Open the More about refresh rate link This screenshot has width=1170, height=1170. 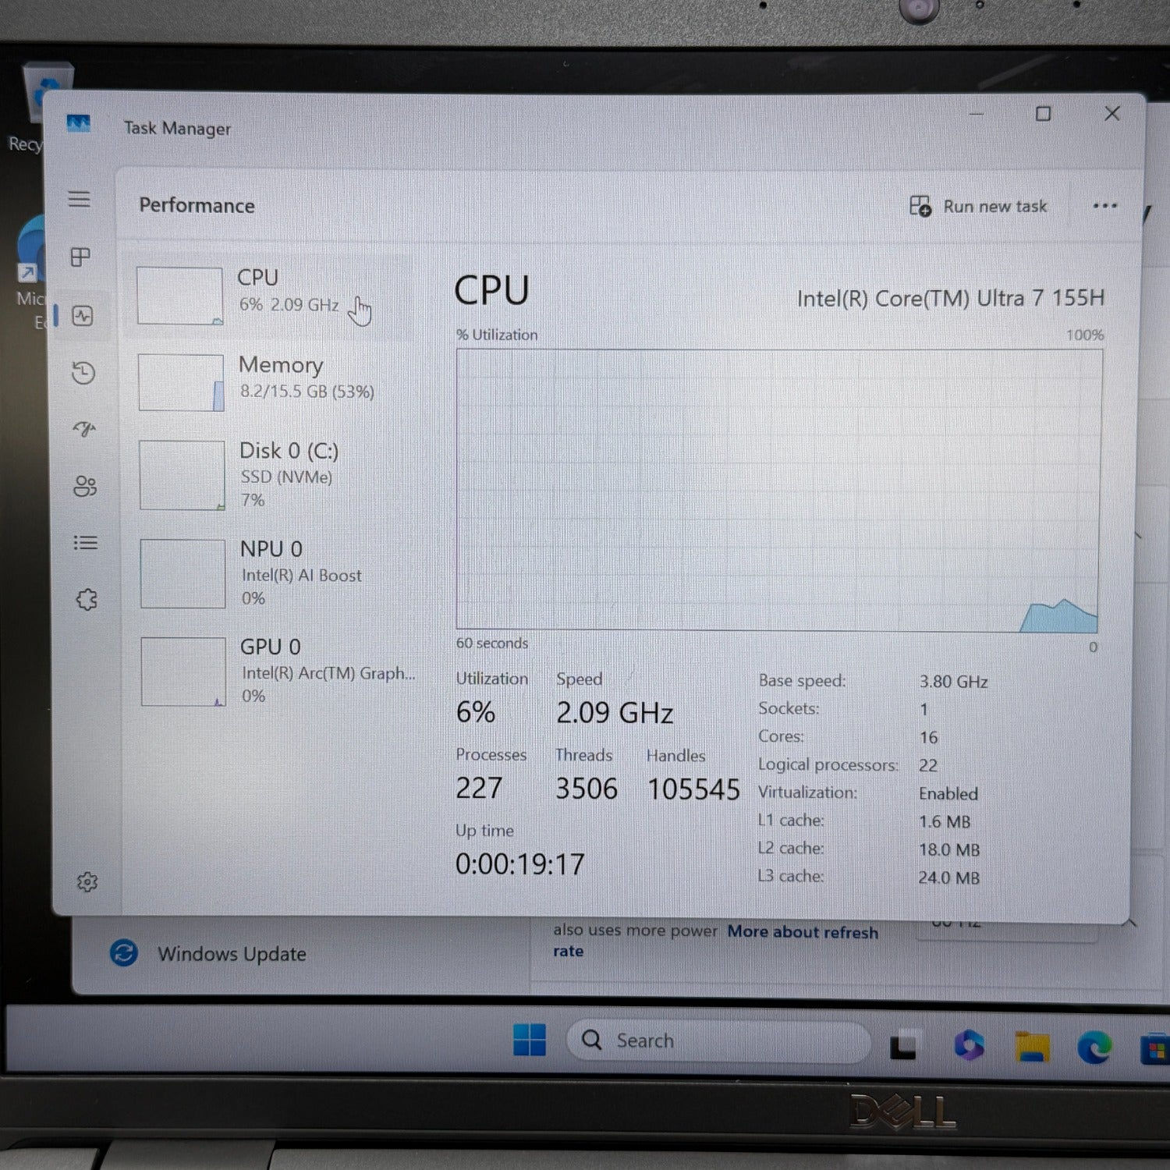click(x=802, y=933)
